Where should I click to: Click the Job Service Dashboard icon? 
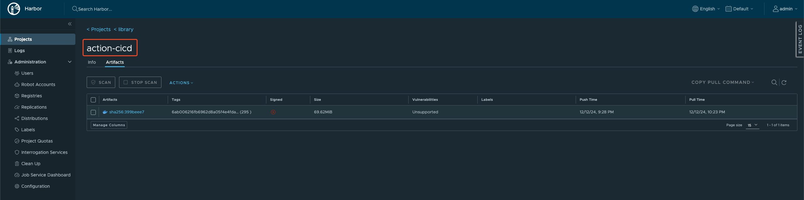pyautogui.click(x=17, y=175)
